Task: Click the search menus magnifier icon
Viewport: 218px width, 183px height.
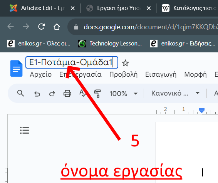Action: 20,93
